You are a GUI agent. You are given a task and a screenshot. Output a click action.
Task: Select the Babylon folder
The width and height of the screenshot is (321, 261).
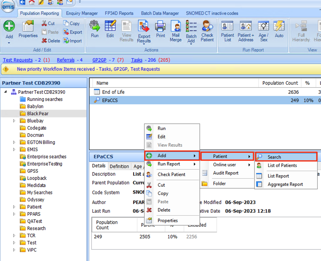click(35, 107)
